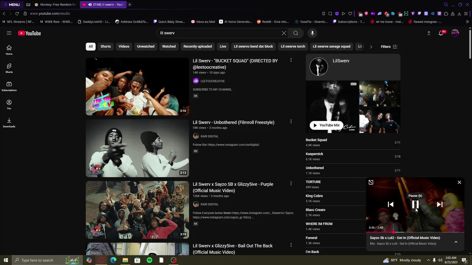
Task: Seek in the miniplayer progress bar
Action: pos(415,233)
